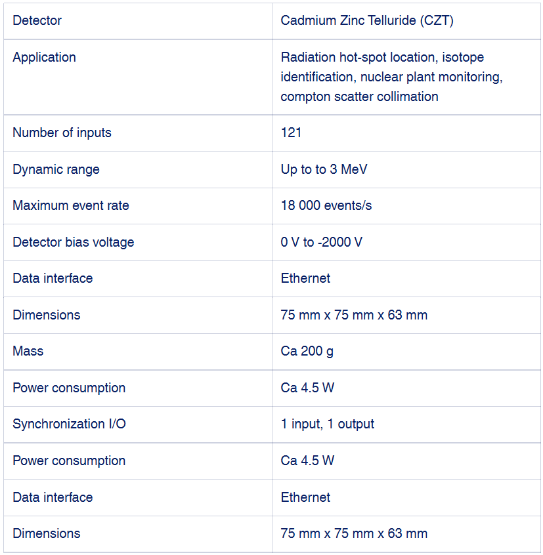
Task: Select the Number of inputs label
Action: pos(62,133)
